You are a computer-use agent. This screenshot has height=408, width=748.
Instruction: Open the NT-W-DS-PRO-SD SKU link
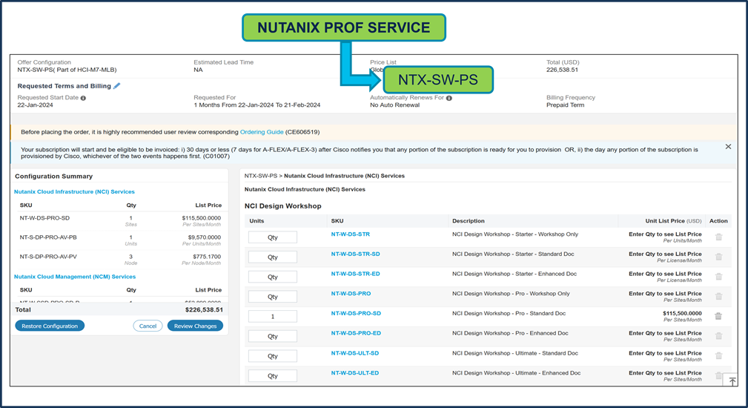pos(356,314)
